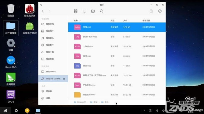Switch to grid view in file manager
This screenshot has height=114, width=204.
[76, 11]
